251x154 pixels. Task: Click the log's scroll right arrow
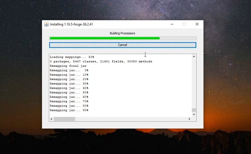189,119
